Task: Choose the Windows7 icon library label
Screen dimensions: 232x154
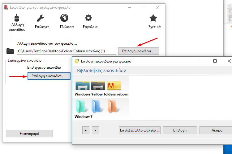Action: pos(84,117)
